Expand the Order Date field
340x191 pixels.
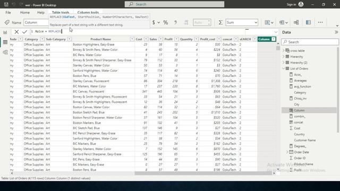tap(287, 152)
